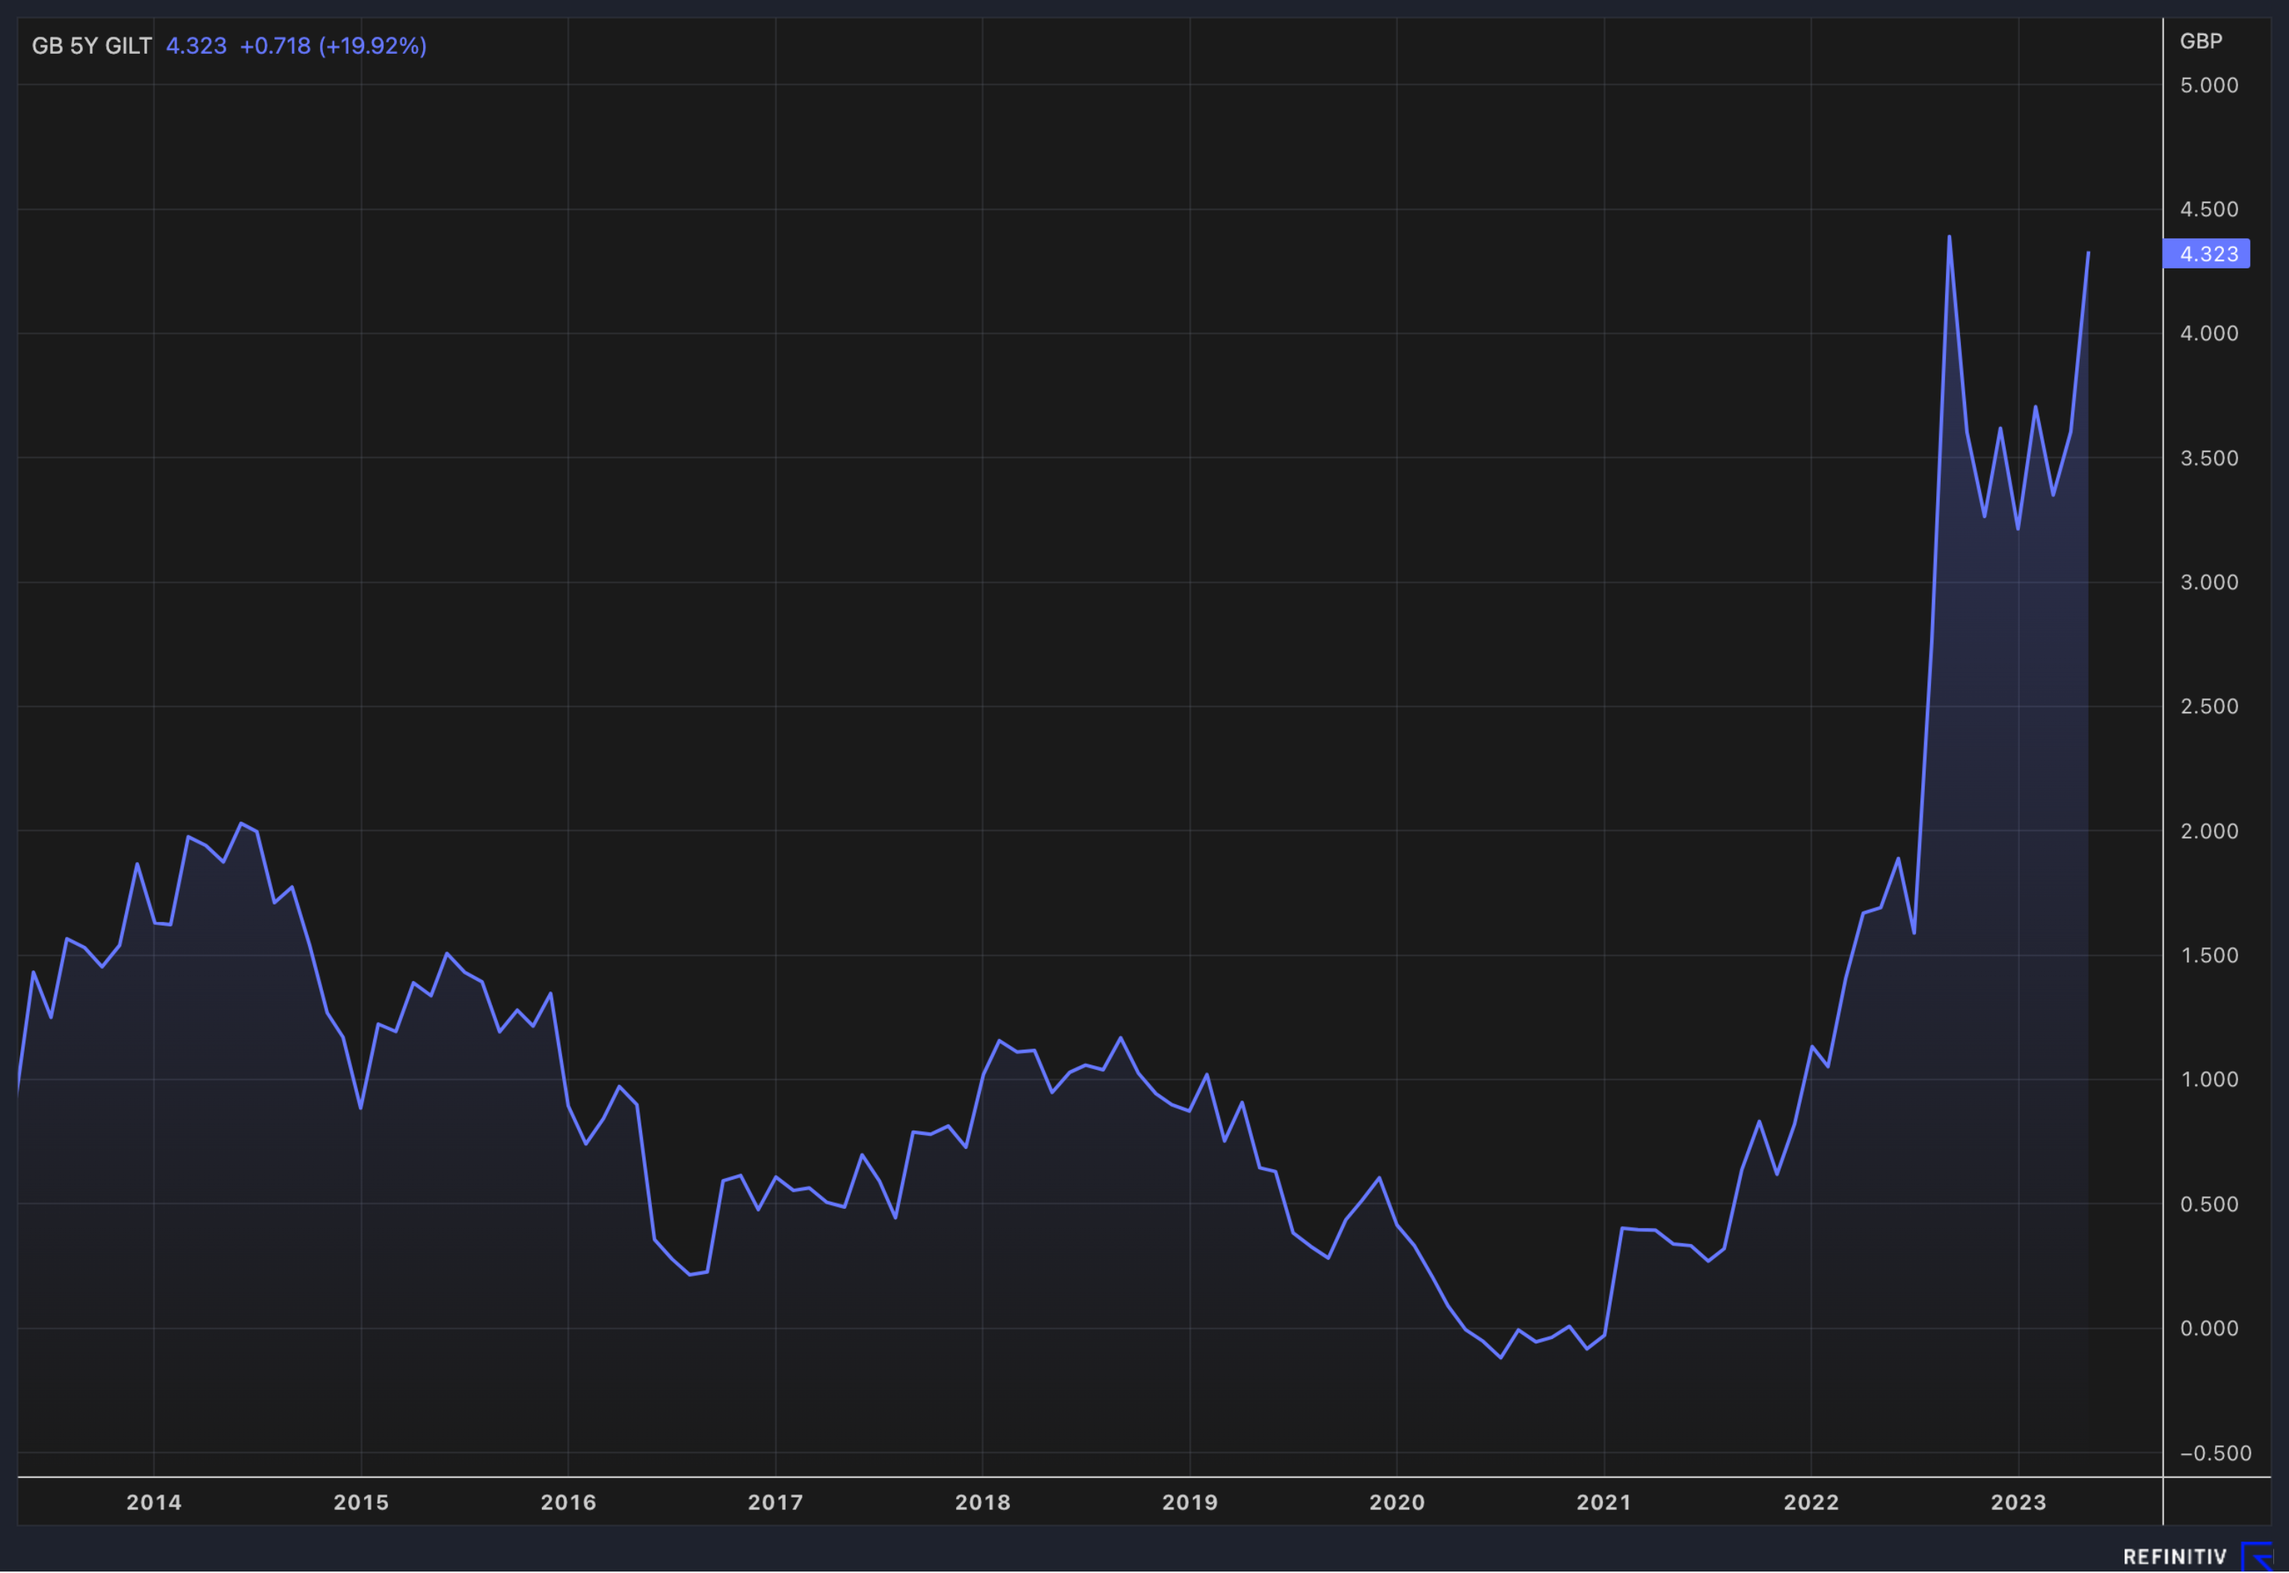Click the highlighted 4.323 price tag on axis
The height and width of the screenshot is (1573, 2289).
(2206, 253)
